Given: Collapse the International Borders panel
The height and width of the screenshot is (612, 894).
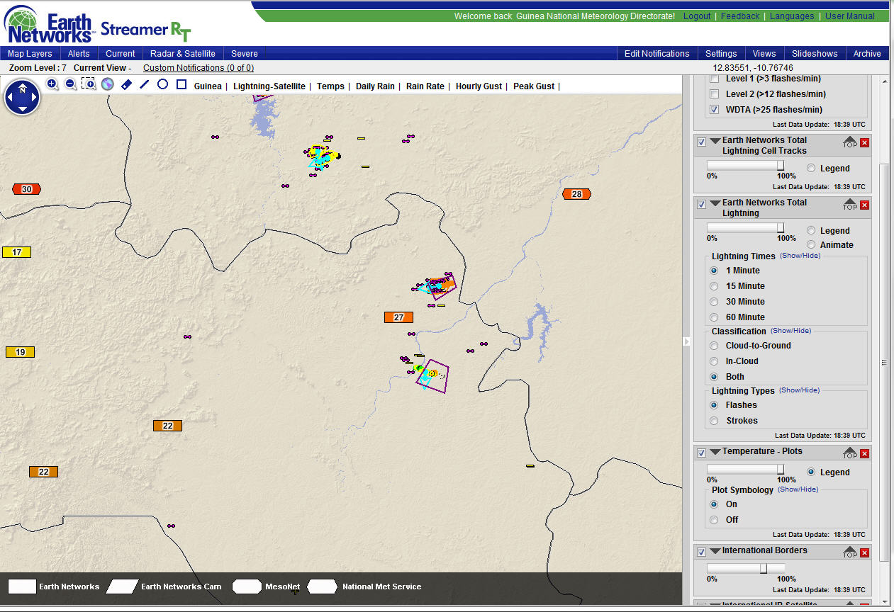Looking at the screenshot, I should point(715,551).
